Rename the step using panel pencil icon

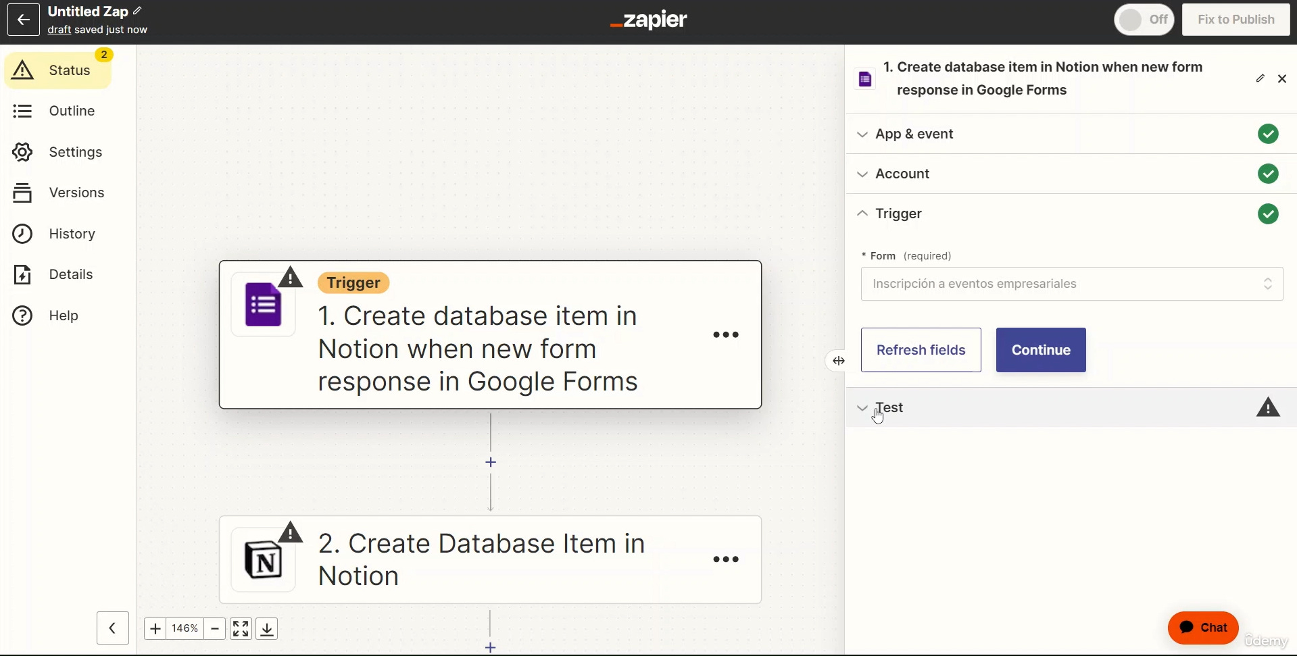coord(1261,78)
